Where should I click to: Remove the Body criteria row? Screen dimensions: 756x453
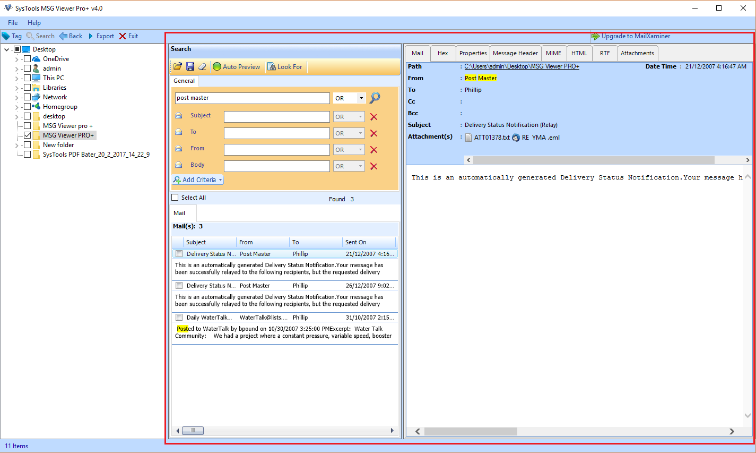click(373, 166)
